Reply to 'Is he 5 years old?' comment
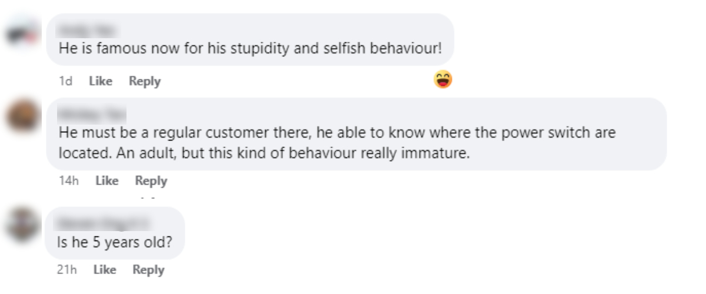Viewport: 706px width, 294px height. (148, 270)
